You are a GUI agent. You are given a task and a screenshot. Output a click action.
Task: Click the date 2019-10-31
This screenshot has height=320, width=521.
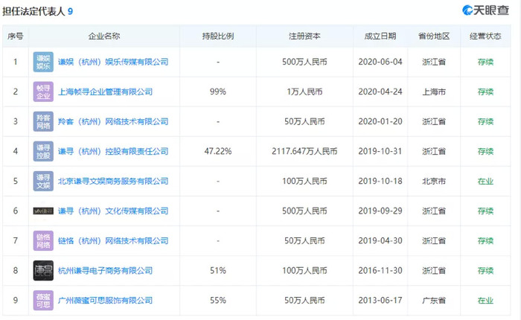click(380, 152)
